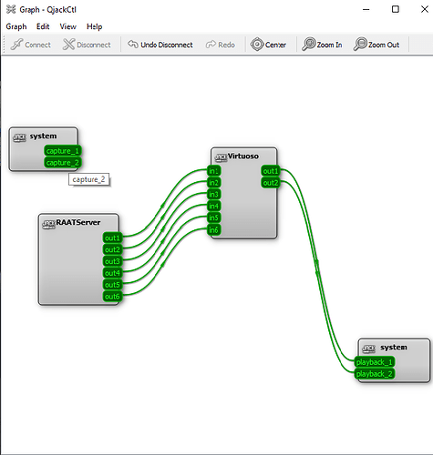Select Virtuoso in2 port
The image size is (433, 455).
(213, 183)
